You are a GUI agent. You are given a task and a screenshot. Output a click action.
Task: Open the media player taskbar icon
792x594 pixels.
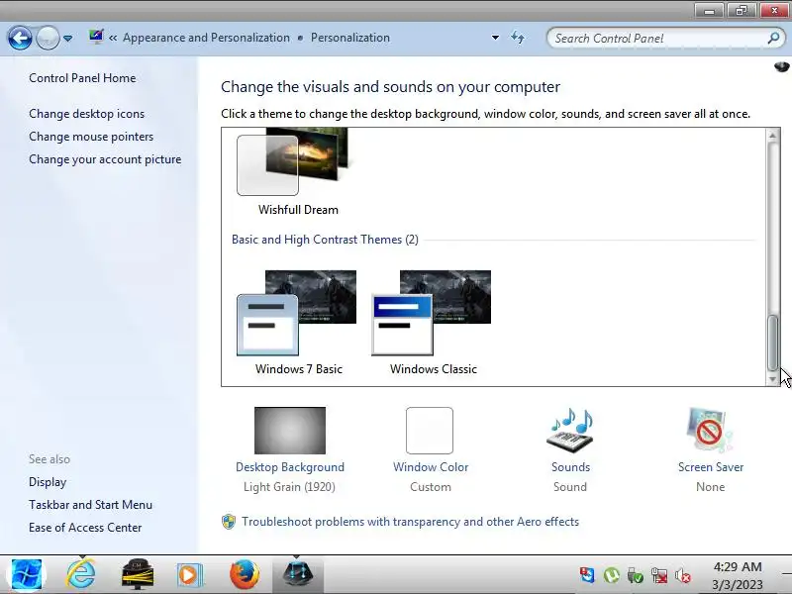click(x=189, y=575)
